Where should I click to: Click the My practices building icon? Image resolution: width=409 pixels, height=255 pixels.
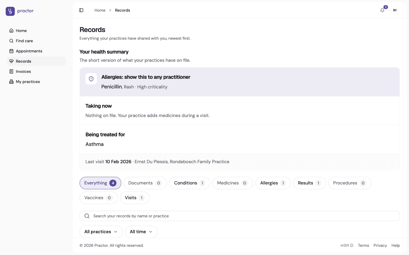[11, 82]
